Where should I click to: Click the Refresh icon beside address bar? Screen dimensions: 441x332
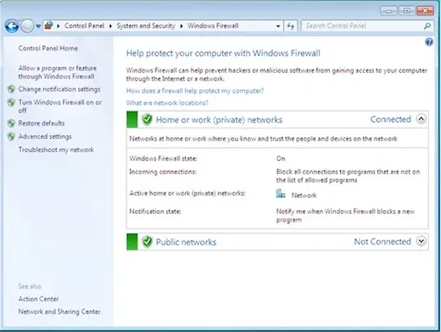point(291,26)
